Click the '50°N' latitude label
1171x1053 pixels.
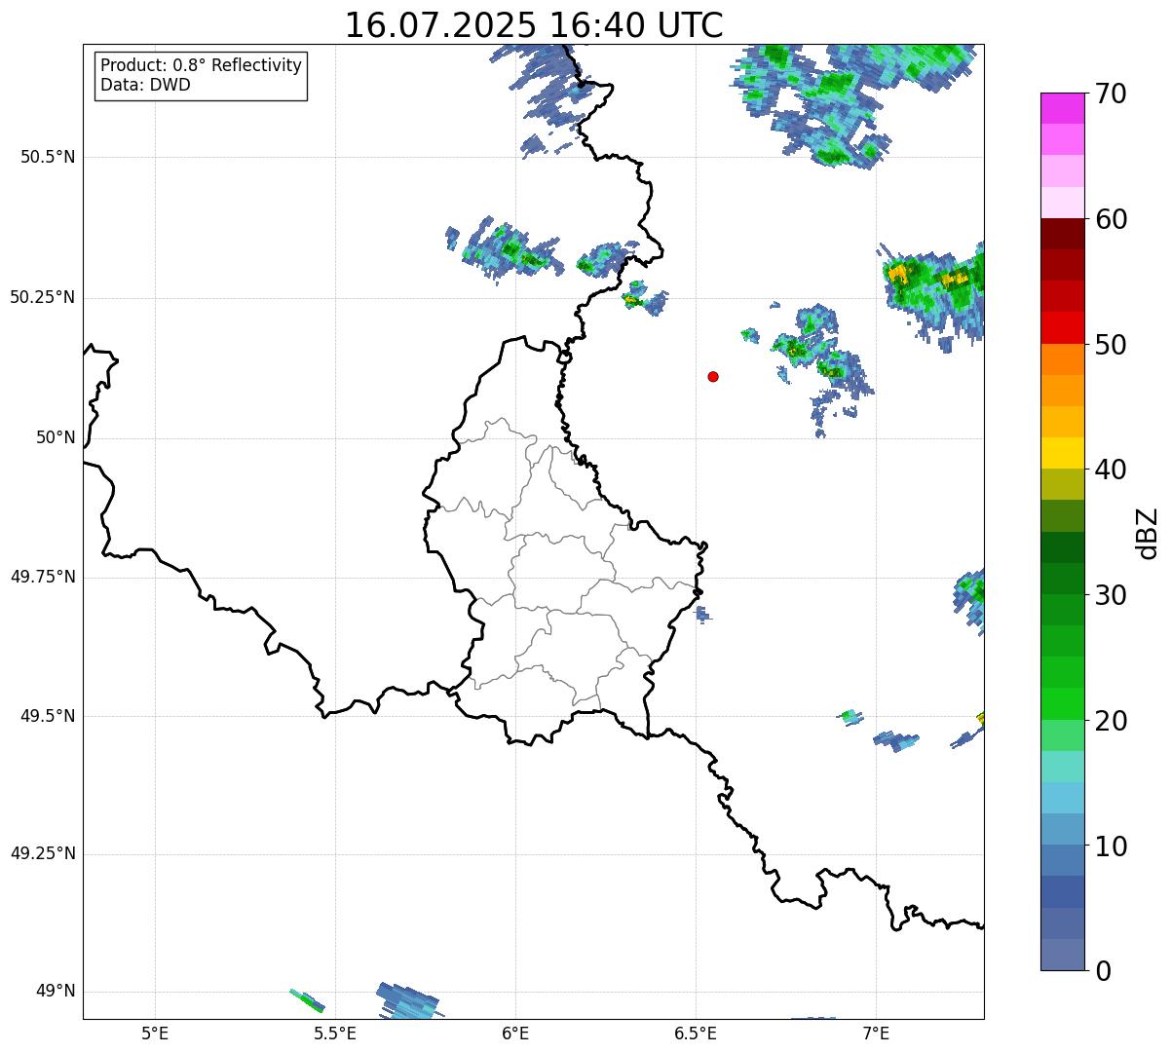pyautogui.click(x=56, y=437)
